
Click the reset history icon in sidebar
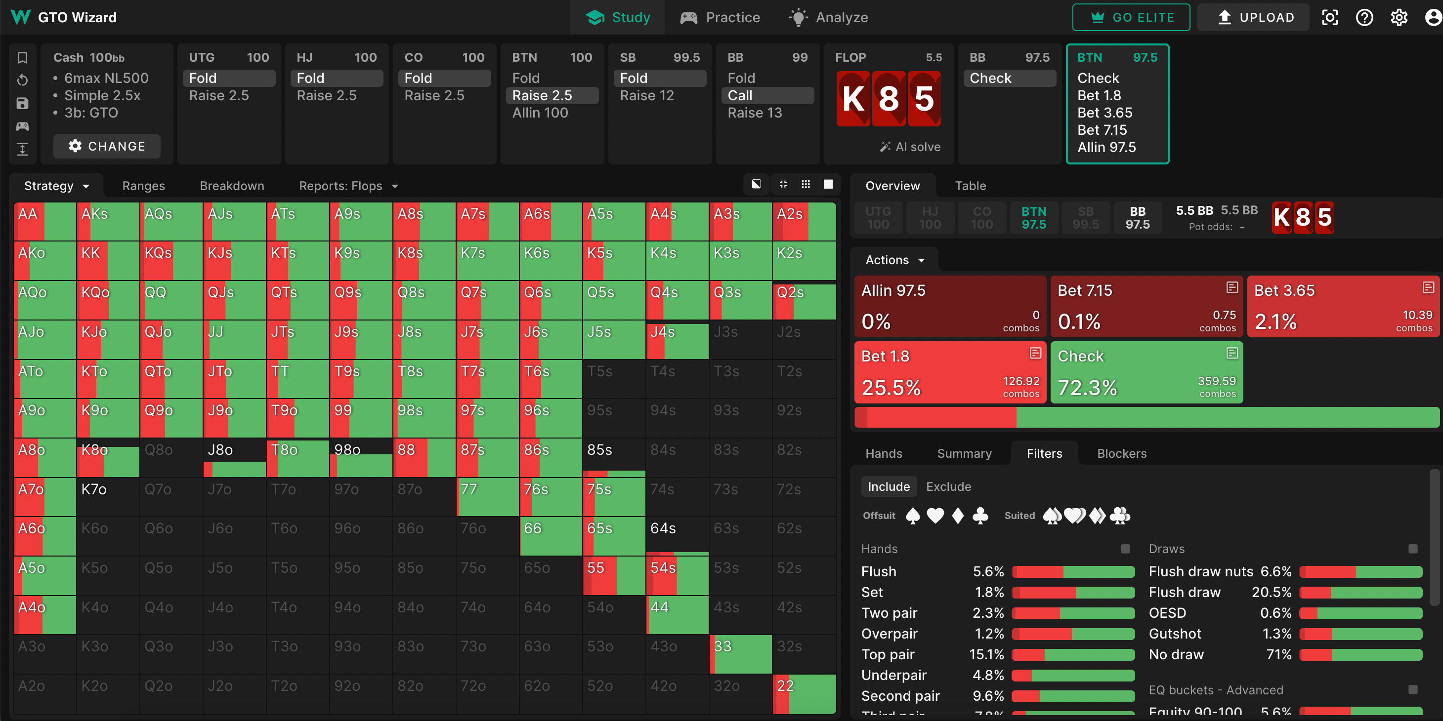coord(22,80)
